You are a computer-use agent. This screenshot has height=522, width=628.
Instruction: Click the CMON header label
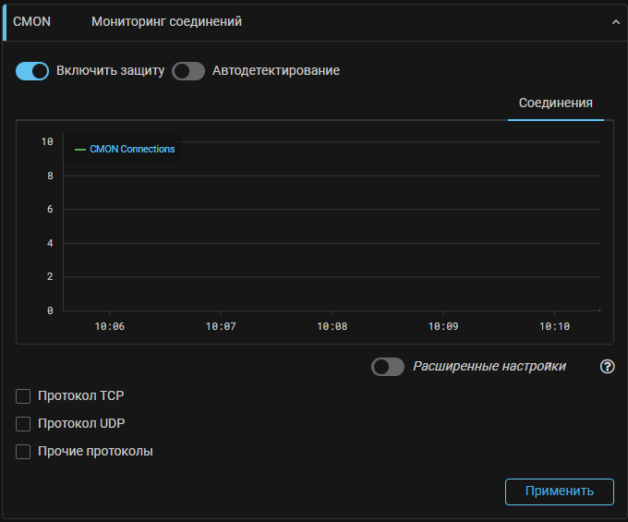click(31, 21)
